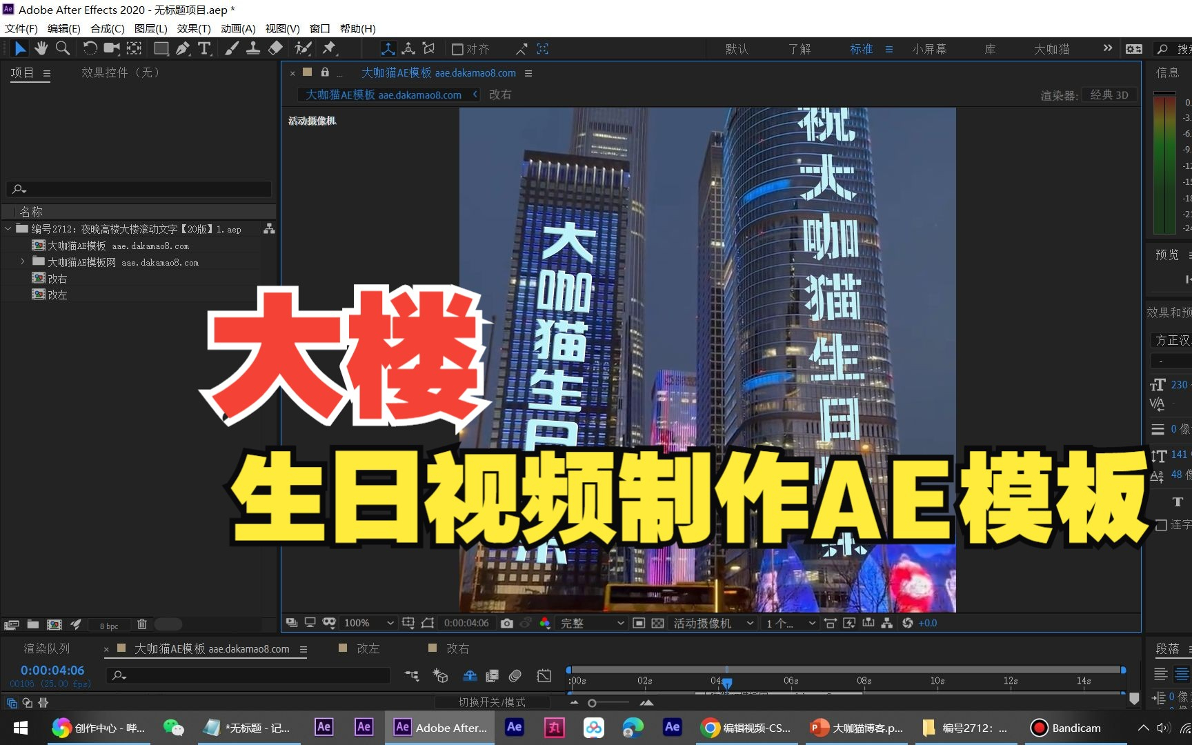
Task: Open the Composition Flowchart icon in viewer
Action: 887,623
